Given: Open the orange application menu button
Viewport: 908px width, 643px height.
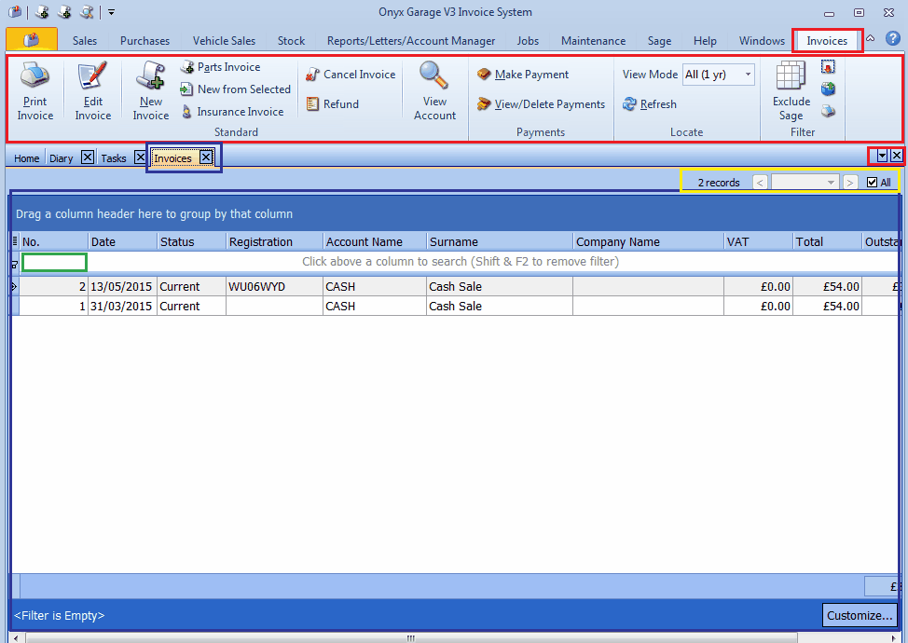Looking at the screenshot, I should (x=32, y=39).
